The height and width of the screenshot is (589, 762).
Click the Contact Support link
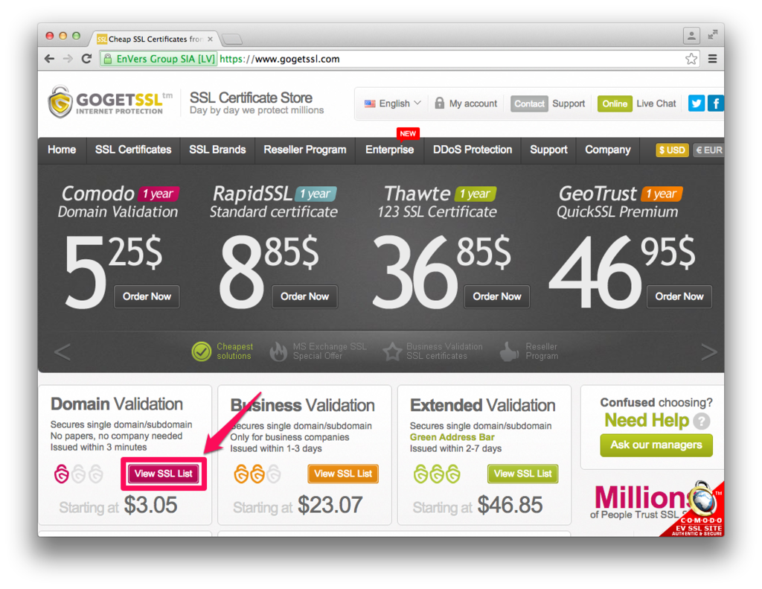tap(548, 104)
